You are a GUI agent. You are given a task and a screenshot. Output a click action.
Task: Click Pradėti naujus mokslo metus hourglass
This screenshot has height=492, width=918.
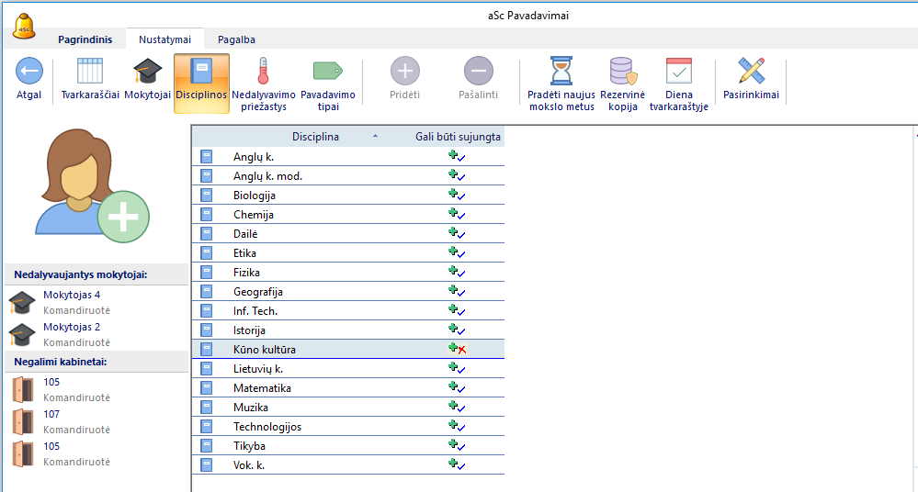561,72
